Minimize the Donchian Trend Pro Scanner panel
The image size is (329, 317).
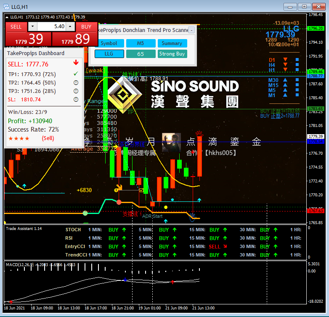point(191,30)
